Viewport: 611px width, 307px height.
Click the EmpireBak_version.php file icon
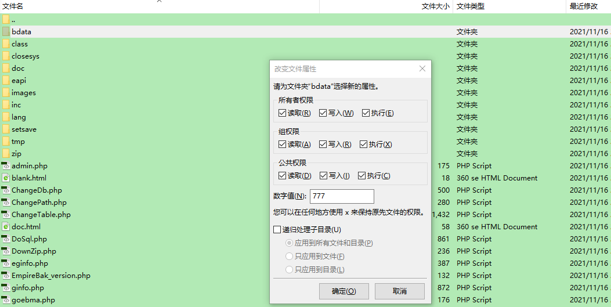pyautogui.click(x=5, y=276)
